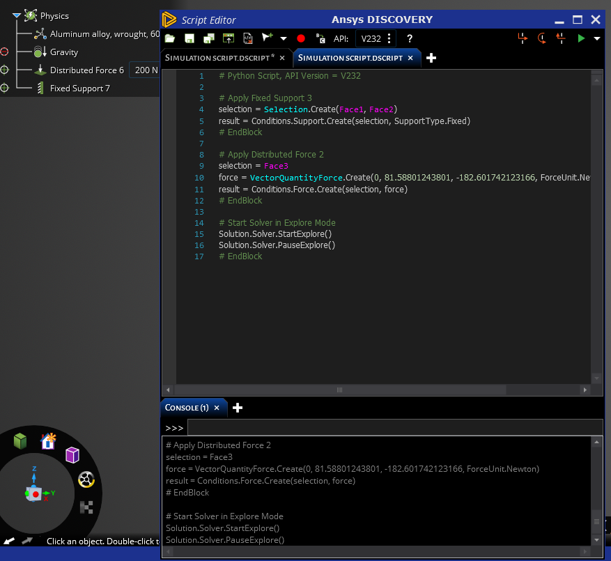Click the B-to-C convert icon in toolbar
This screenshot has height=561, width=611.
point(320,38)
